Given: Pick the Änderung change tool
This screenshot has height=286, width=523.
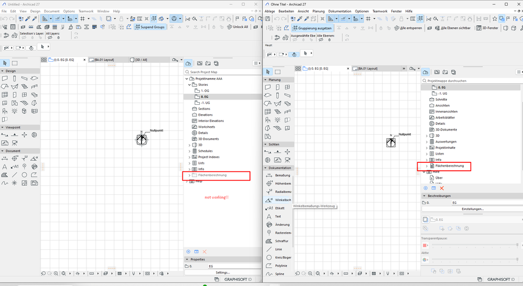Looking at the screenshot, I should coord(278,225).
